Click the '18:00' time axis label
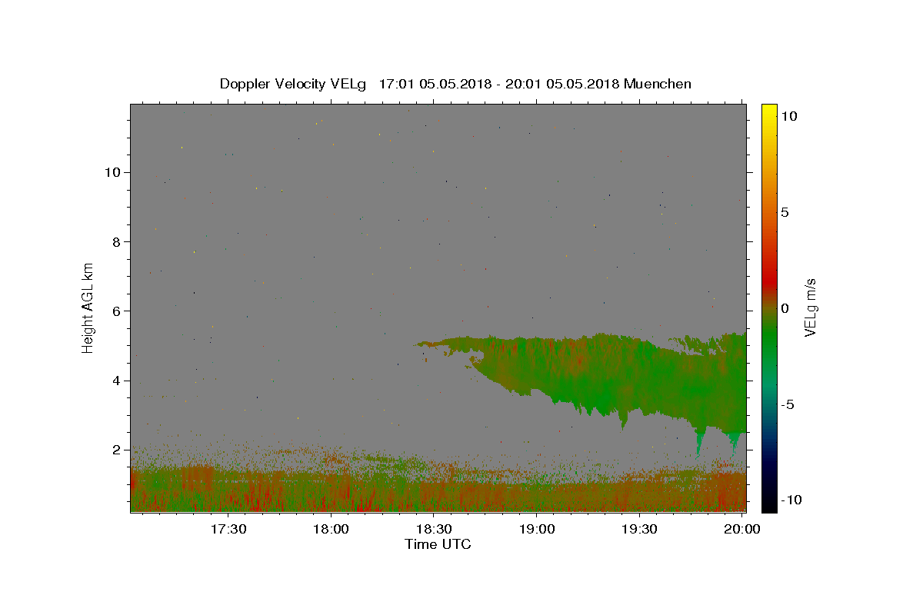 [332, 530]
